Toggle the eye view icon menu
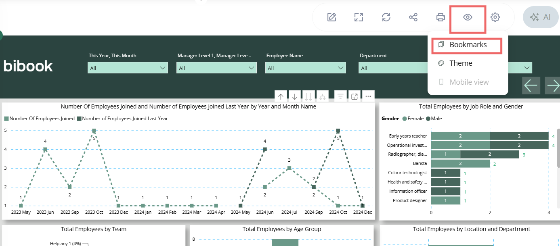 click(468, 17)
